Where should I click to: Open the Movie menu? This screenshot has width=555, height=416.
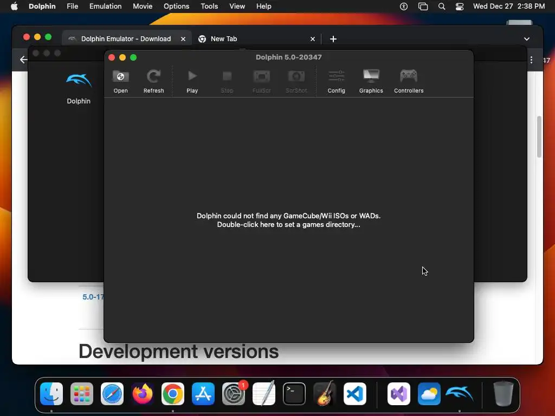pyautogui.click(x=143, y=6)
